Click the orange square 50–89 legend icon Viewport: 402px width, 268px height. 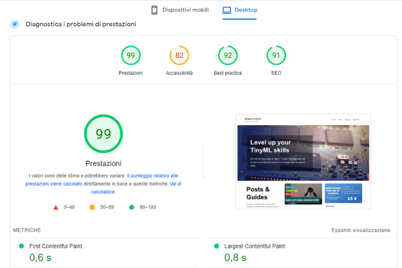92,207
